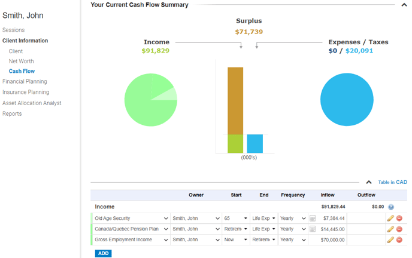The image size is (412, 258).
Task: Open Start dropdown for Gross Employment Income
Action: tap(236, 240)
